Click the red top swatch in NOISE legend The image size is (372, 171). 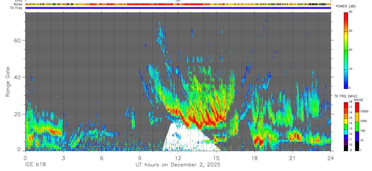pos(357,107)
